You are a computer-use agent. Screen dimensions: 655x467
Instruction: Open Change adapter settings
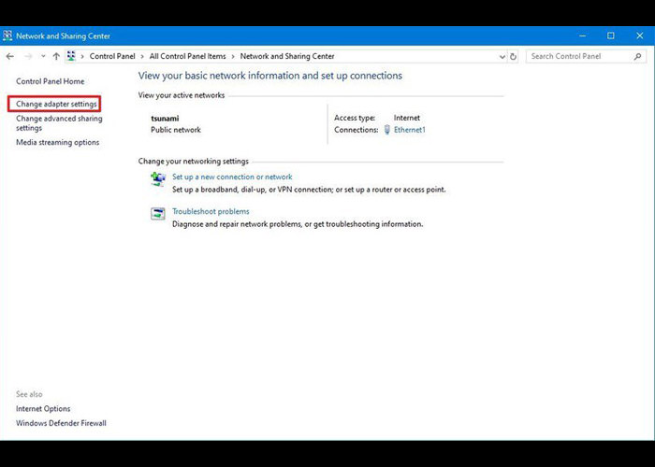click(x=56, y=104)
